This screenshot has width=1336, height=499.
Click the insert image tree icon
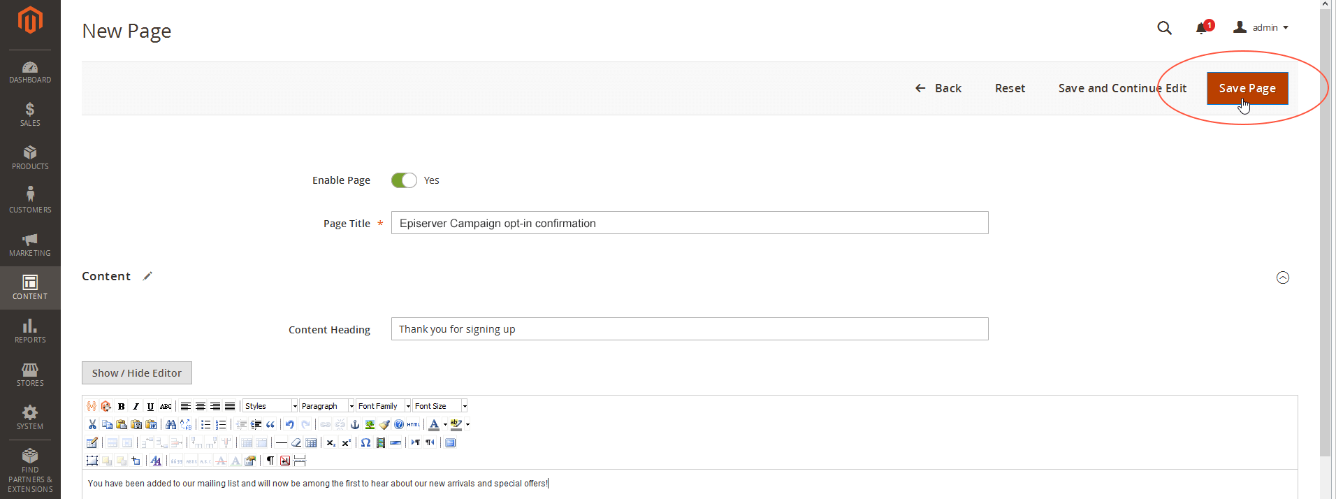pos(370,424)
